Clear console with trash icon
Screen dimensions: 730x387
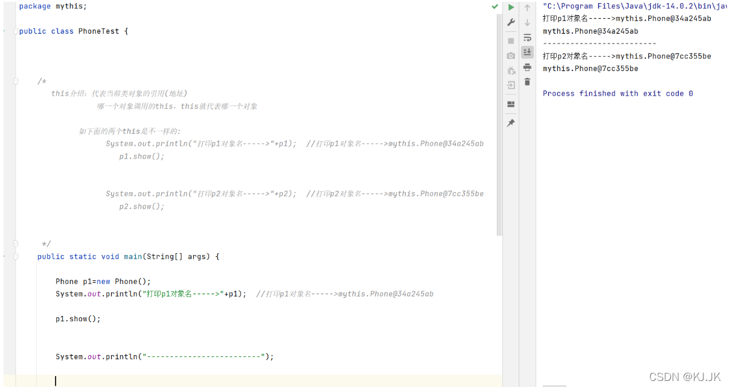(527, 82)
